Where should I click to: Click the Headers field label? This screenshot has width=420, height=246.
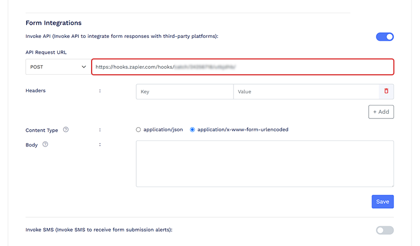click(35, 91)
